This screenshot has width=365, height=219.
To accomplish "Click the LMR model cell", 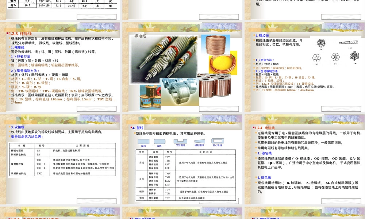I will (x=168, y=185).
